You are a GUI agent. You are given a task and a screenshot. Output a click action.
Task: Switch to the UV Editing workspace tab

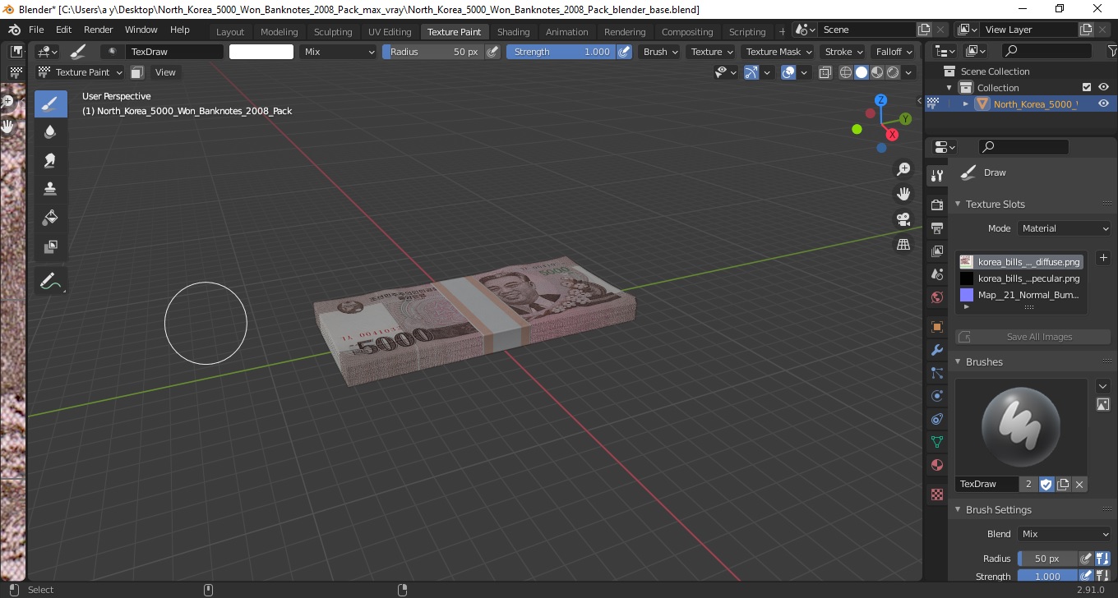coord(390,31)
